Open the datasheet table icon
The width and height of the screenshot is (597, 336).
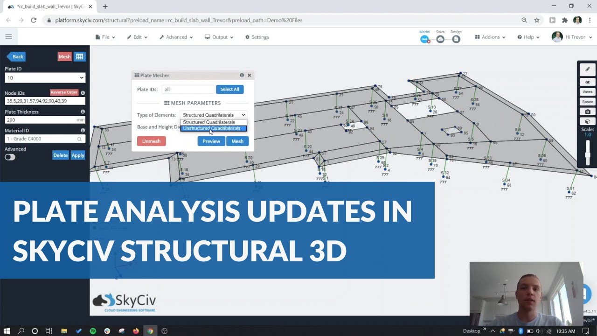[79, 56]
